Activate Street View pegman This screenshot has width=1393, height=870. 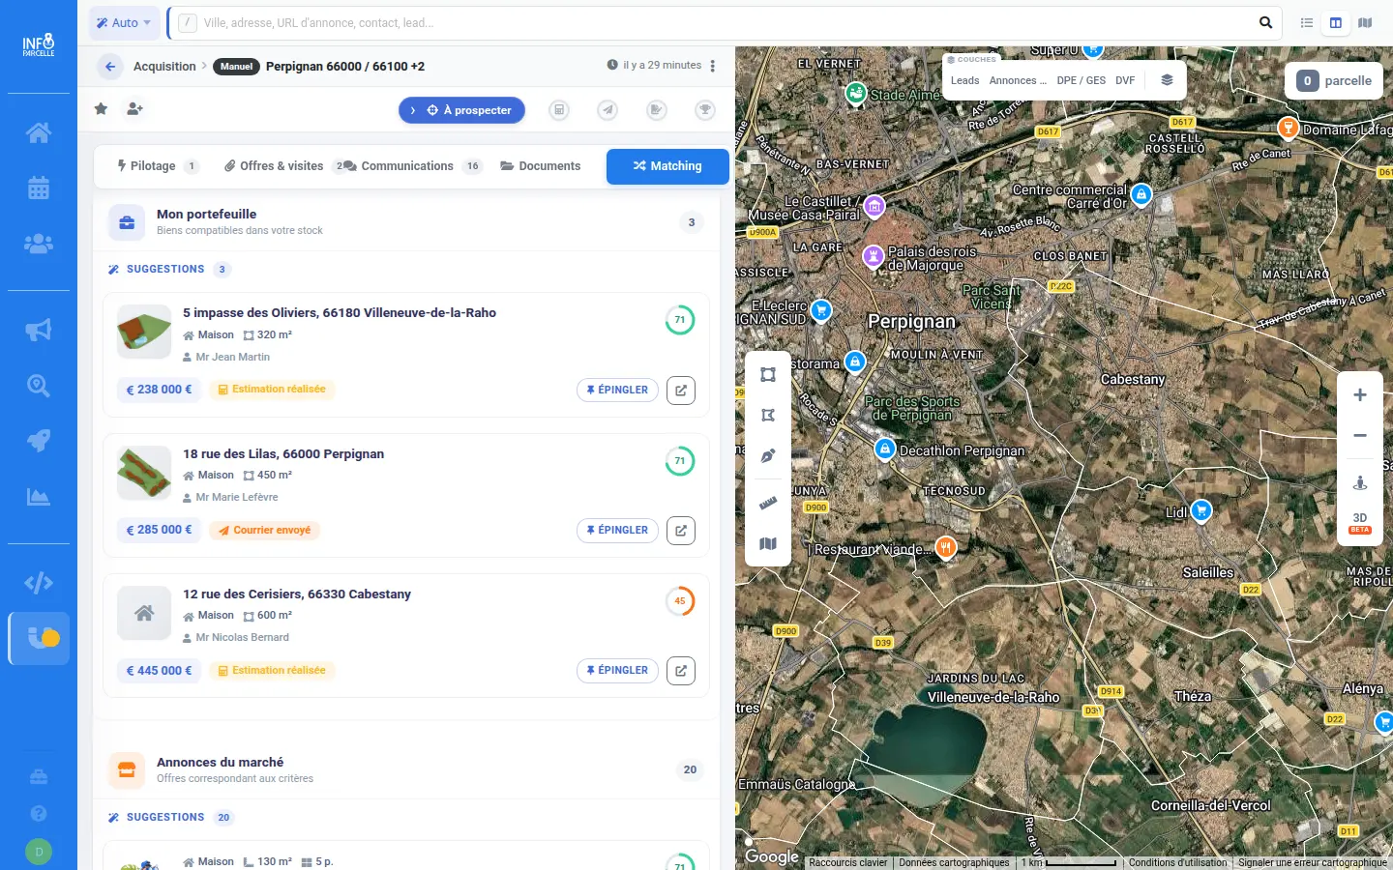point(1360,482)
